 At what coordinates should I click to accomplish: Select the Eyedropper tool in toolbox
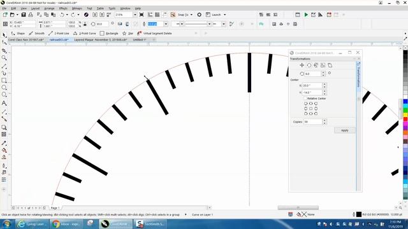tap(4, 143)
